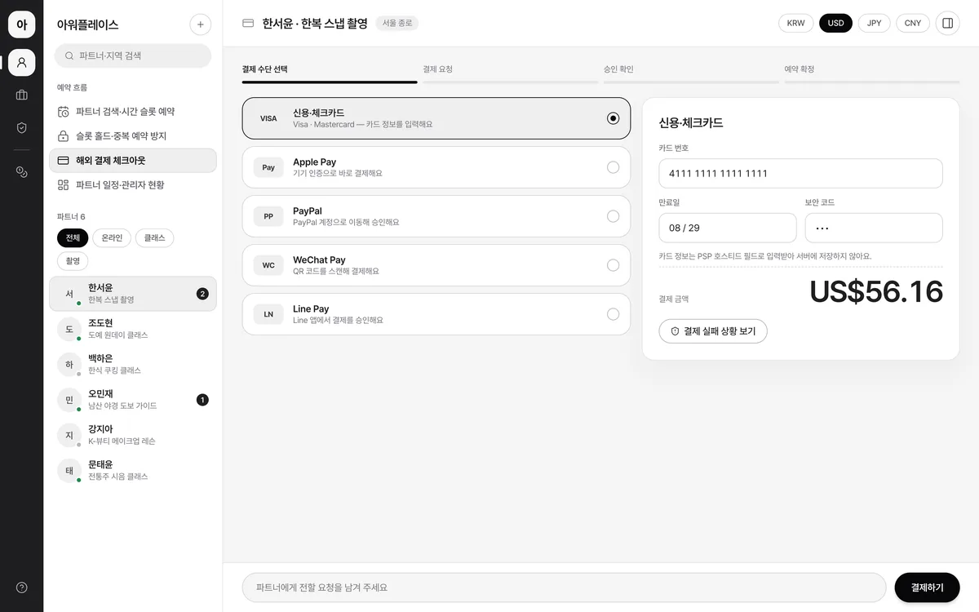Viewport: 979px width, 612px height.
Task: Click 결제 실패 상황 보기 button
Action: tap(713, 331)
